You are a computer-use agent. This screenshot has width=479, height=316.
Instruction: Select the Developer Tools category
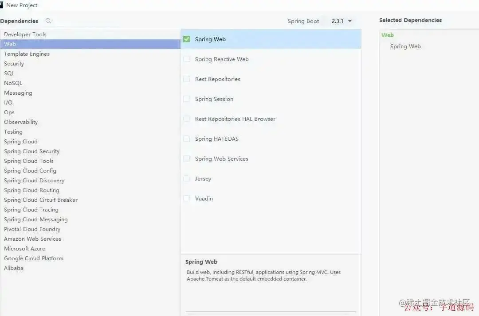(x=90, y=35)
